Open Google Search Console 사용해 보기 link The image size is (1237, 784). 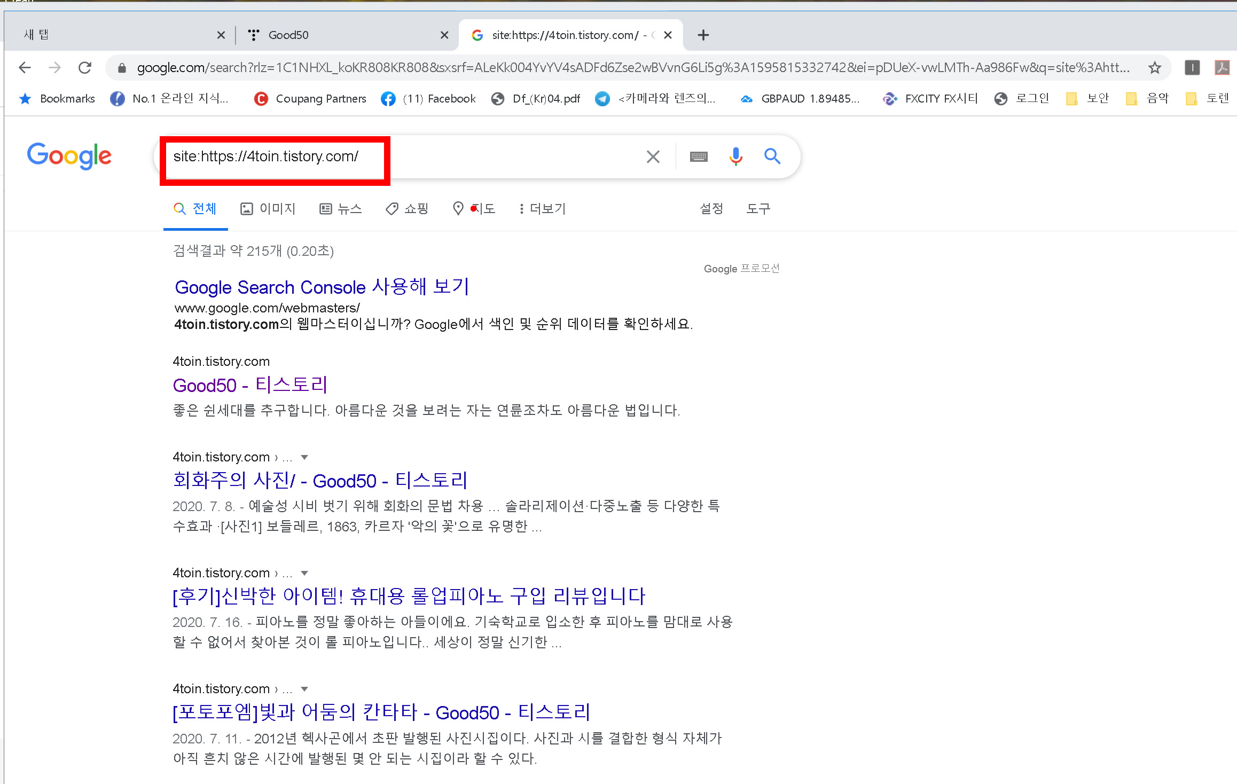[322, 287]
